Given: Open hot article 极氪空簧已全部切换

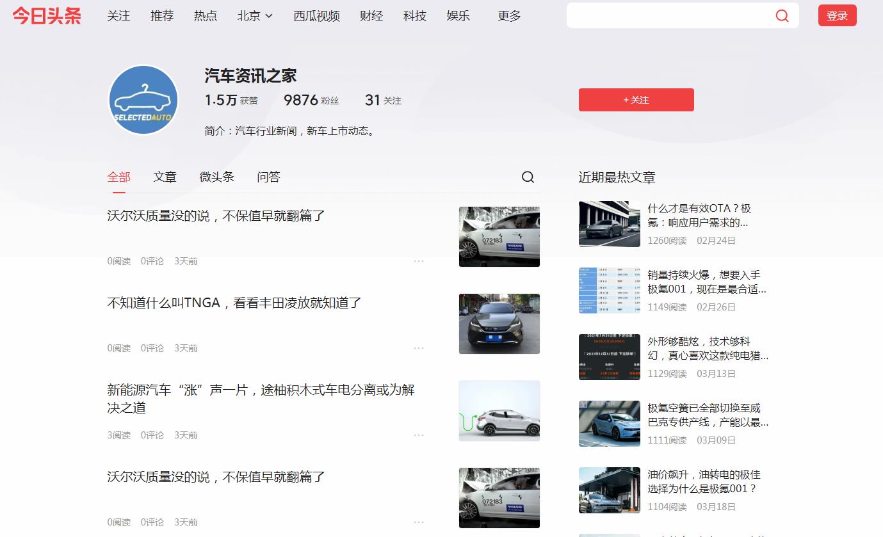Looking at the screenshot, I should (708, 415).
